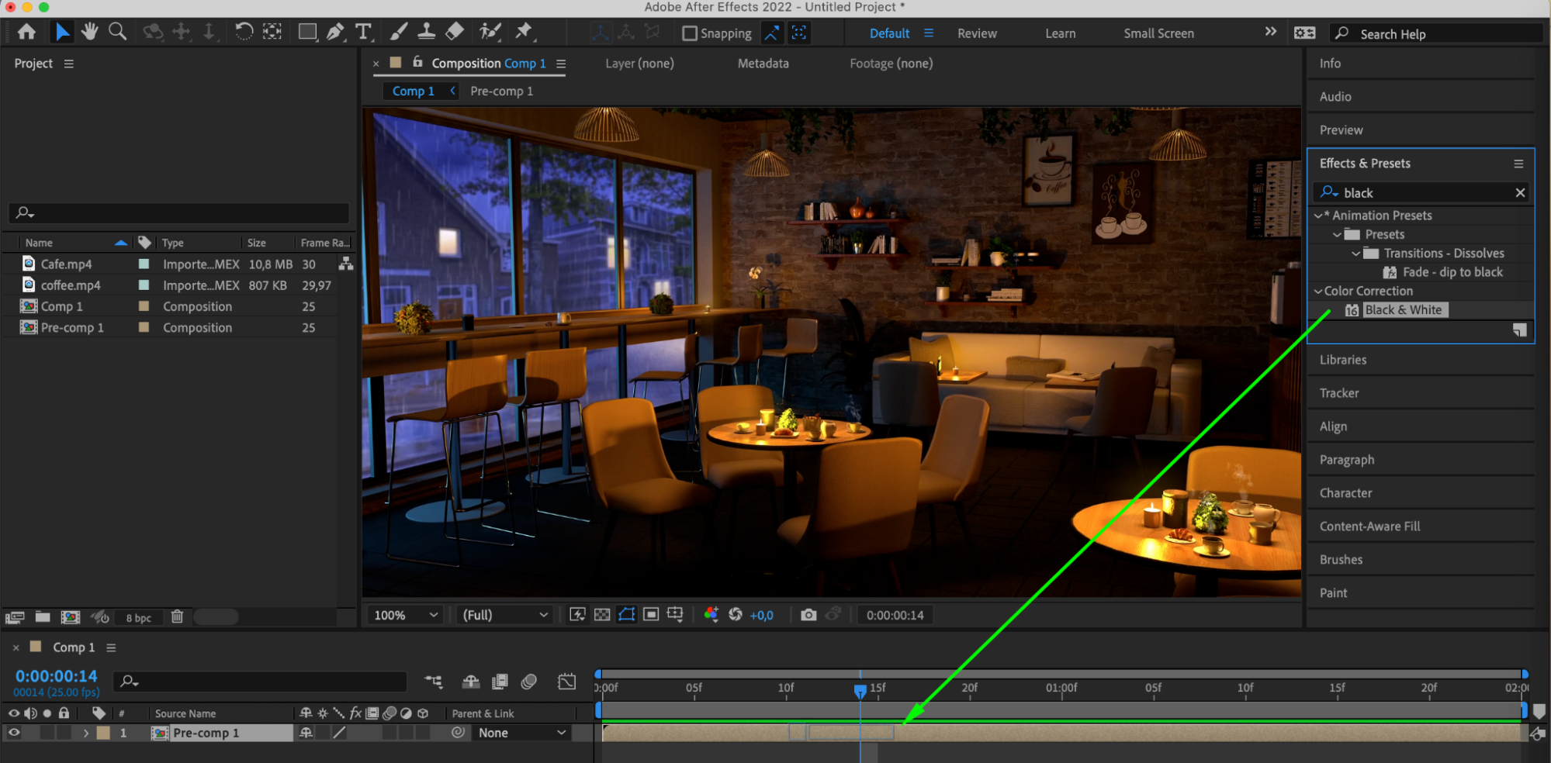Click the 8 bpc color depth button

(139, 618)
